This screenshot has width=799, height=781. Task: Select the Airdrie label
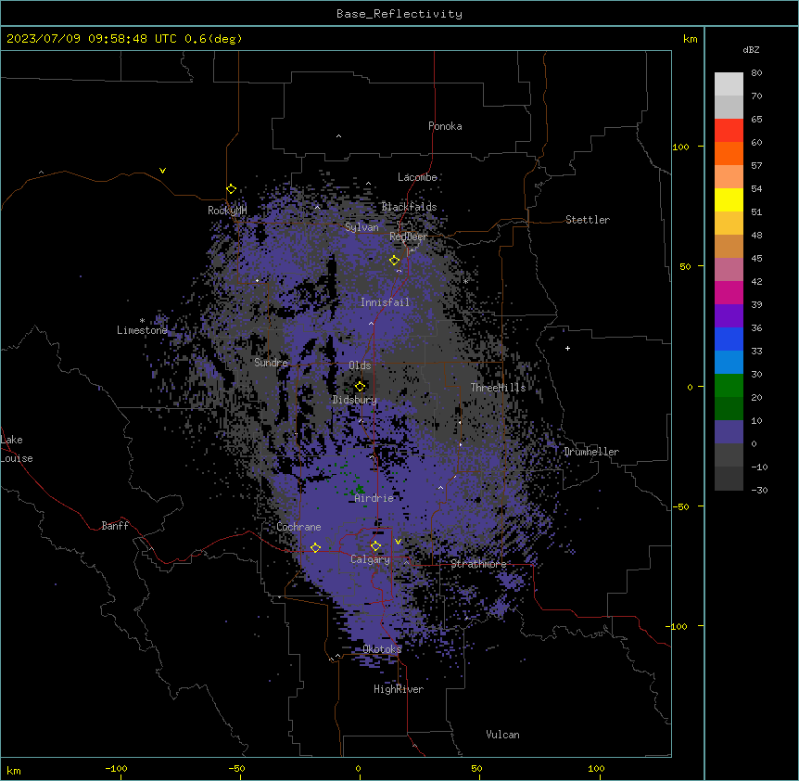tap(374, 498)
